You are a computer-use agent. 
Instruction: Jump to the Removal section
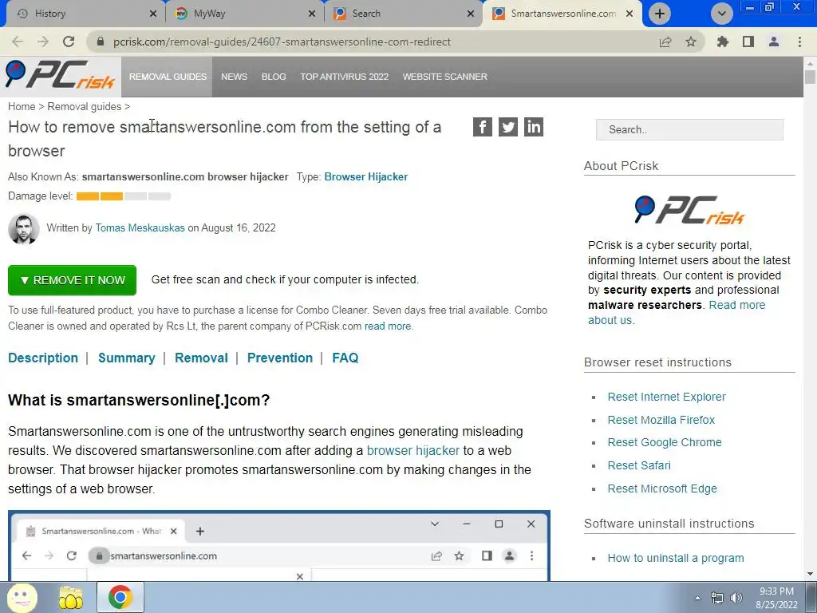pyautogui.click(x=201, y=358)
